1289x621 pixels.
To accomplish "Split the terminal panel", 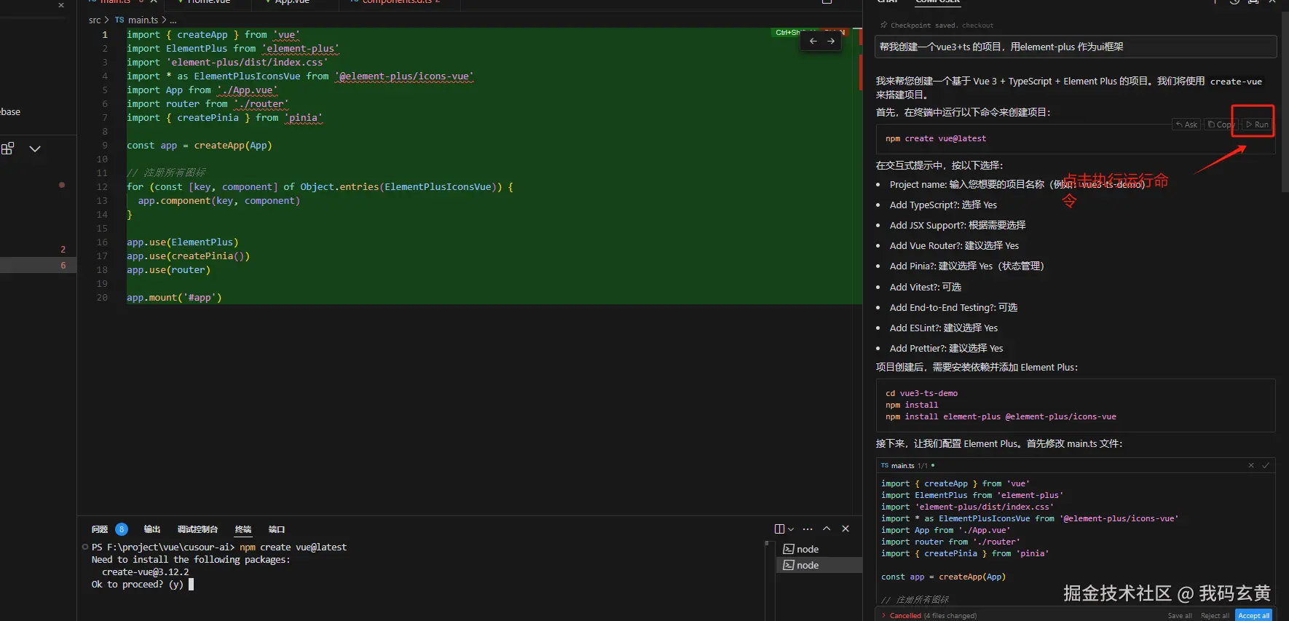I will click(779, 529).
